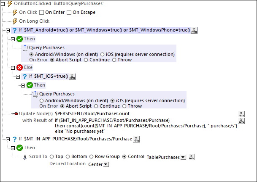Click the 'No purchases yet' else expression line
Image resolution: width=257 pixels, height=182 pixels.
[80, 131]
